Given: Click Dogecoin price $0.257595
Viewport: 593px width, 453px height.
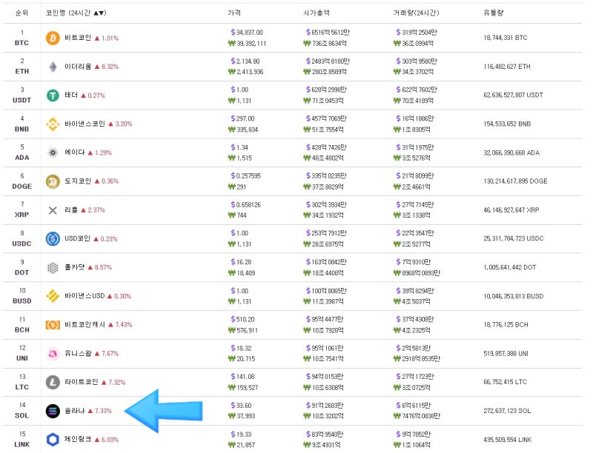Looking at the screenshot, I should [x=246, y=176].
